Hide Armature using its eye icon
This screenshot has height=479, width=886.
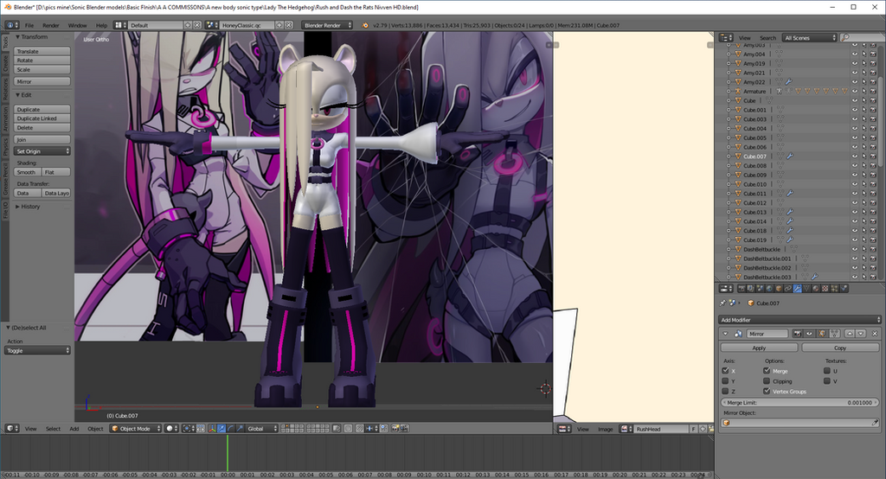click(854, 92)
